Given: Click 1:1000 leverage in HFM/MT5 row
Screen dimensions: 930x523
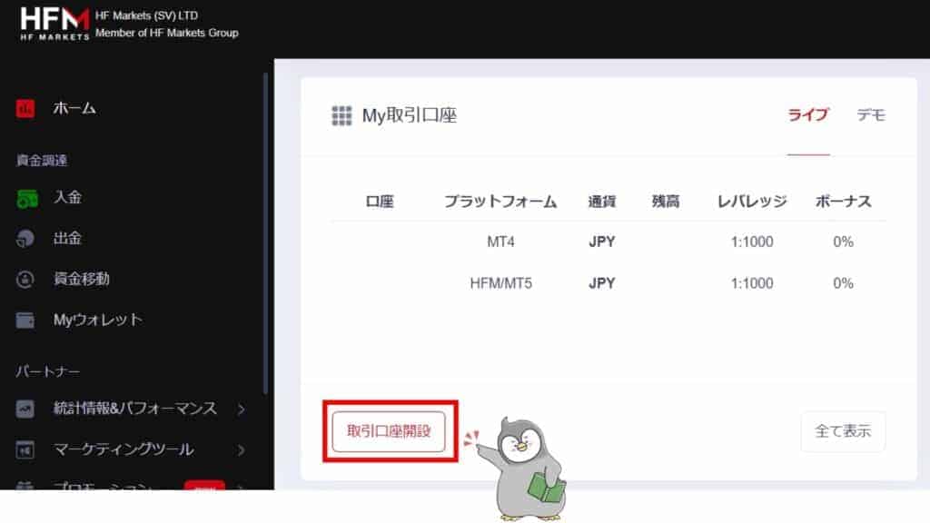Looking at the screenshot, I should pos(752,283).
